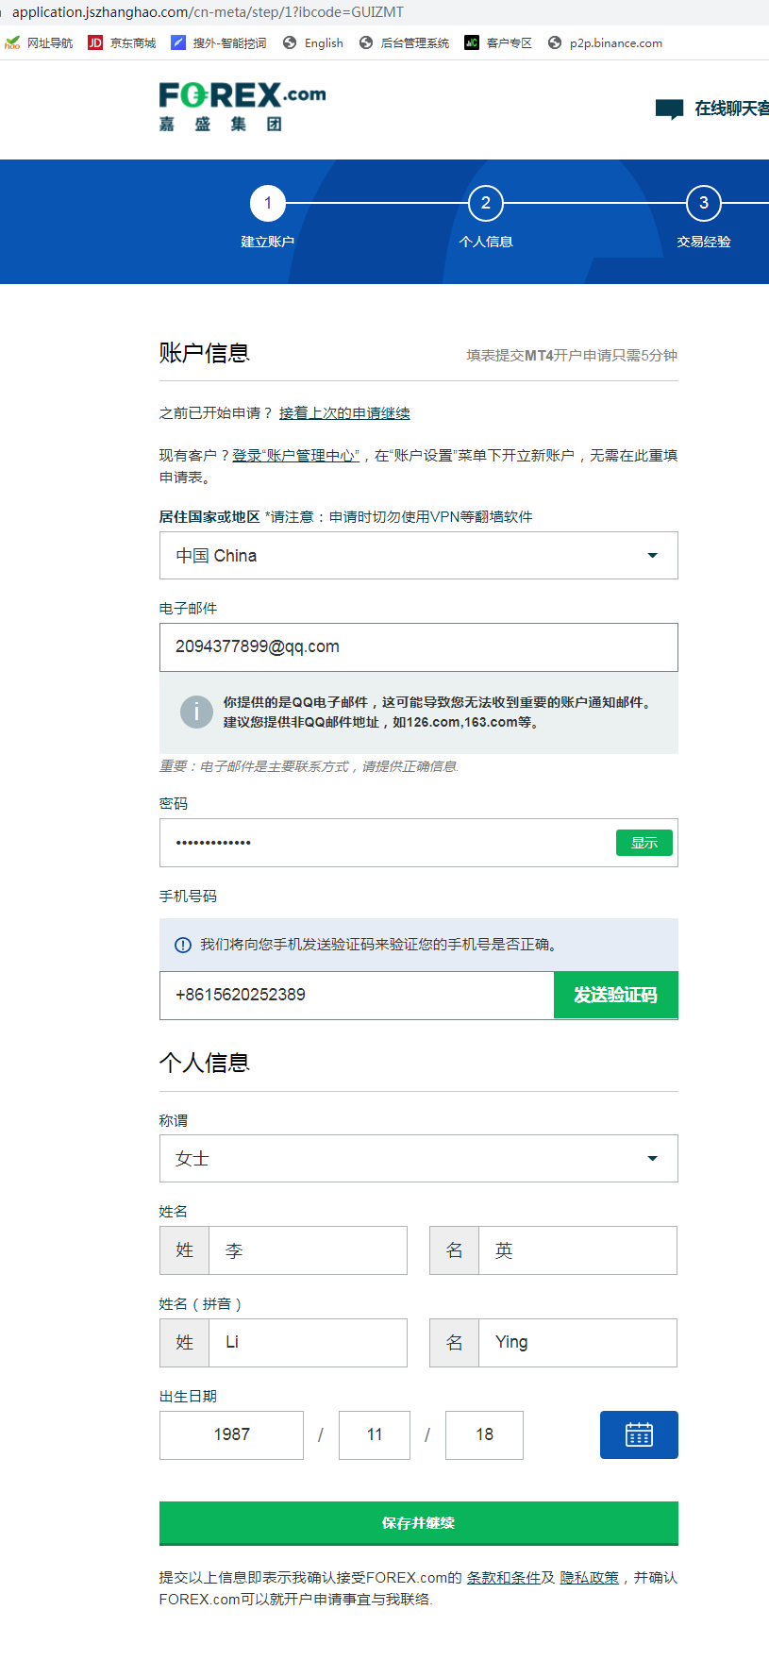Image resolution: width=769 pixels, height=1660 pixels.
Task: Click the 账户信息 heading
Action: tap(205, 353)
